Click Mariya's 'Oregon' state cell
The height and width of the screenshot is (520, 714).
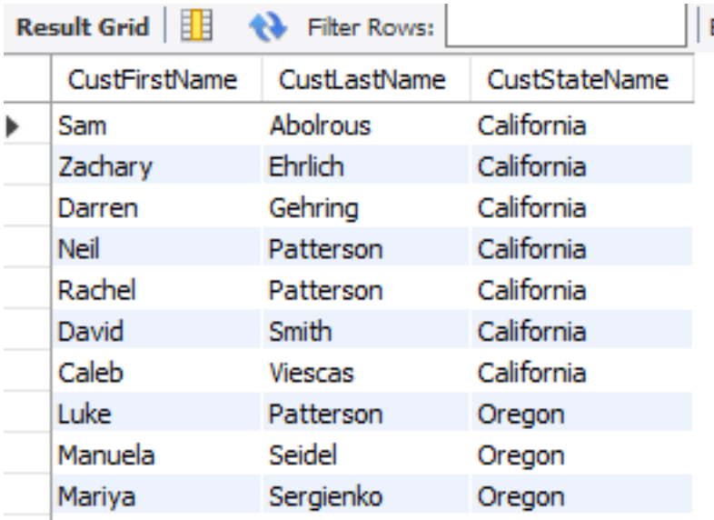point(582,495)
